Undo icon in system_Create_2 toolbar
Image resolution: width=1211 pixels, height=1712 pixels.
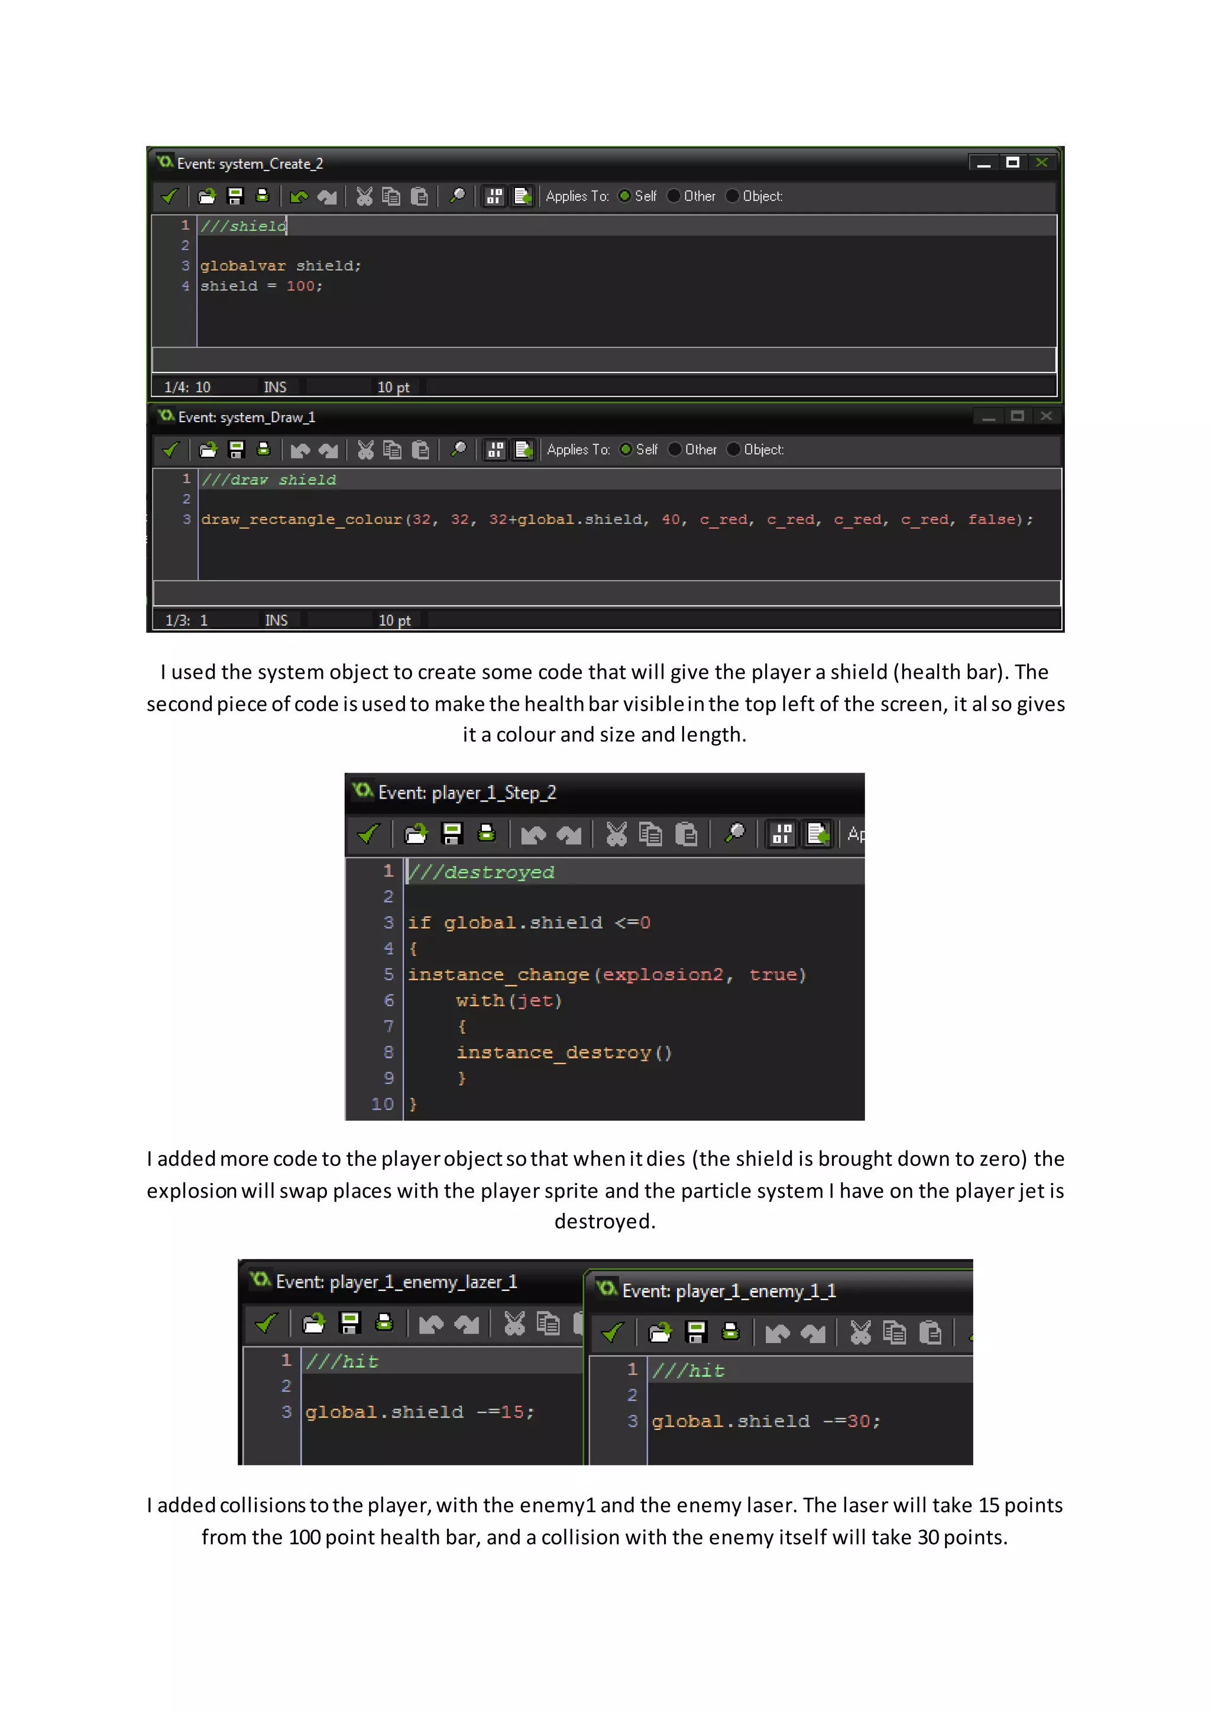tap(299, 197)
